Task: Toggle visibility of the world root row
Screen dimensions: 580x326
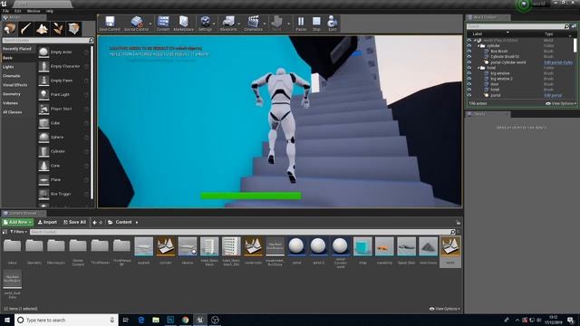Action: pyautogui.click(x=469, y=40)
